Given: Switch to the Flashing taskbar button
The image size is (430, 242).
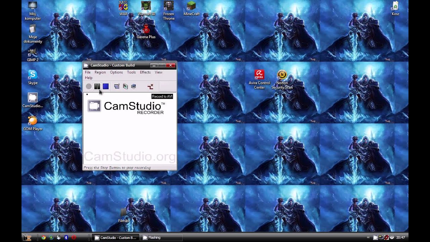Looking at the screenshot, I should [x=161, y=238].
